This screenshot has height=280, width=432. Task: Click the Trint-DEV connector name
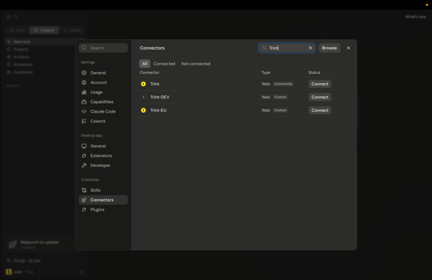[x=160, y=97]
